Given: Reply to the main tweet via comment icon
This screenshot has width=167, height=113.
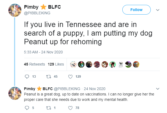Looking at the screenshot, I should coord(27,77).
